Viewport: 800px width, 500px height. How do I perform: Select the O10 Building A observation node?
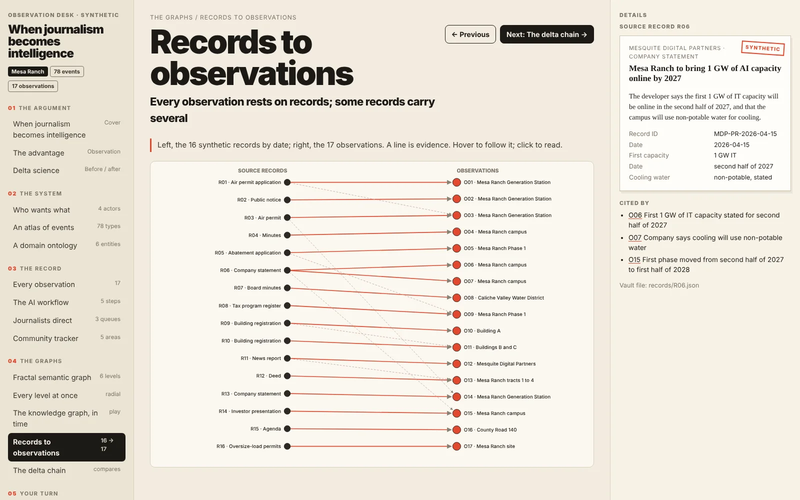point(456,331)
